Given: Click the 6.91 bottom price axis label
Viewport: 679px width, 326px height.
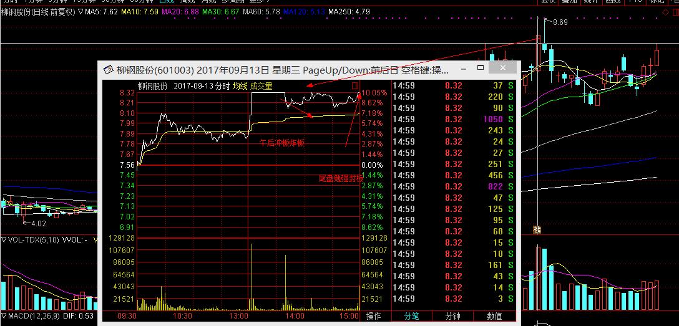Looking at the screenshot, I should [x=127, y=227].
